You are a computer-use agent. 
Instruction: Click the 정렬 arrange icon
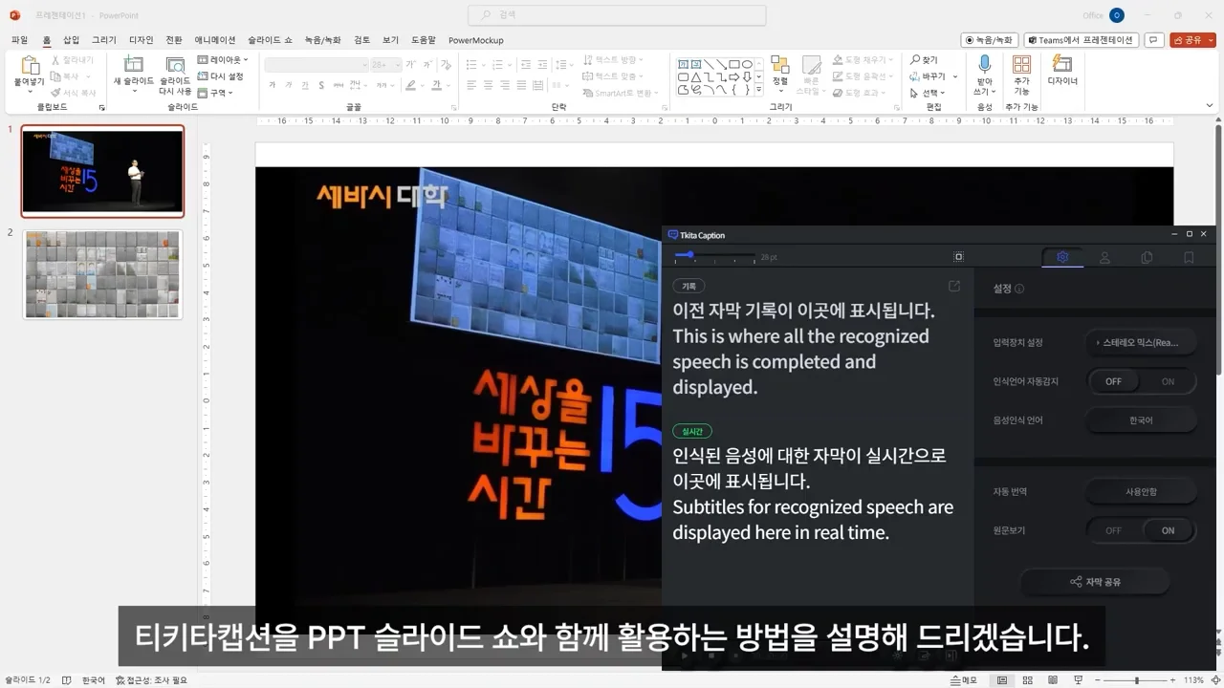tap(780, 65)
